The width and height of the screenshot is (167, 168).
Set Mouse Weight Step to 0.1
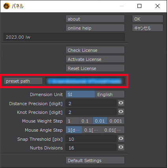tap(86, 121)
